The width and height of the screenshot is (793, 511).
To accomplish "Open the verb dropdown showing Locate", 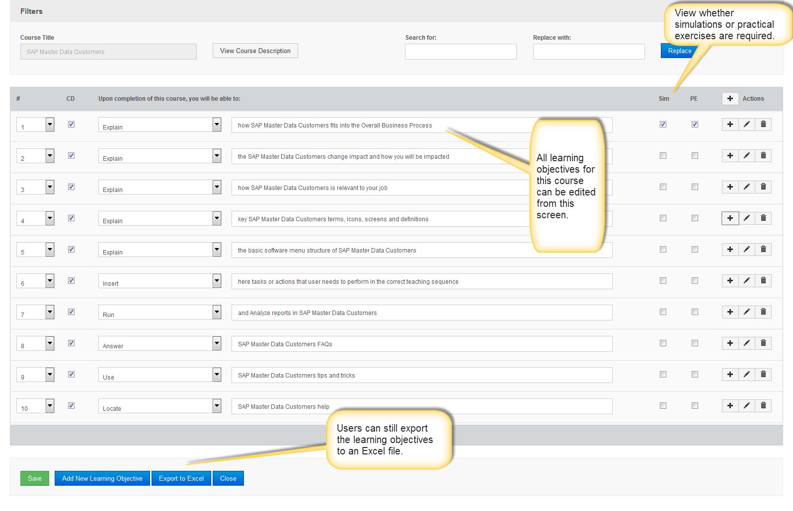I will [x=159, y=406].
